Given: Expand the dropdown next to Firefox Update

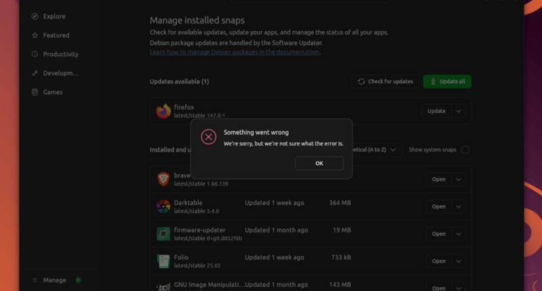Looking at the screenshot, I should 459,111.
